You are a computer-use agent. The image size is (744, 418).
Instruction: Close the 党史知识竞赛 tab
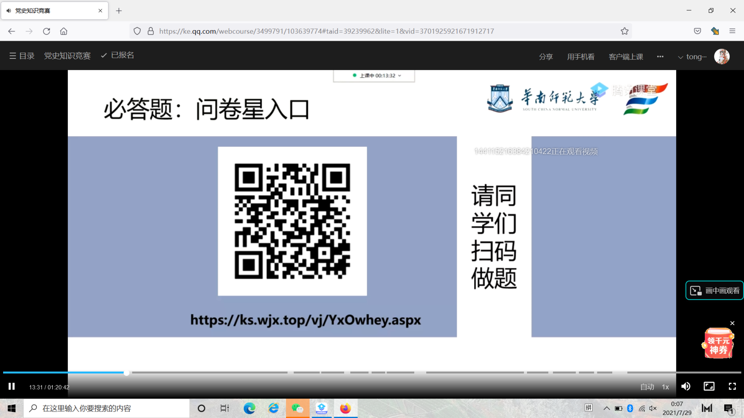click(x=100, y=11)
